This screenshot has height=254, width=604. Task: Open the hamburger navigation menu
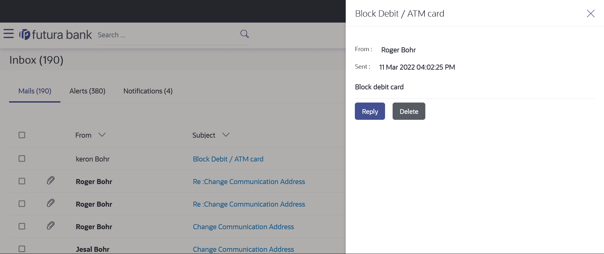click(9, 34)
